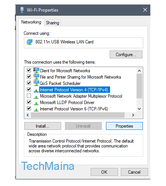Click the vertical scrollbar thumb in items list
The height and width of the screenshot is (186, 166).
pyautogui.click(x=139, y=86)
